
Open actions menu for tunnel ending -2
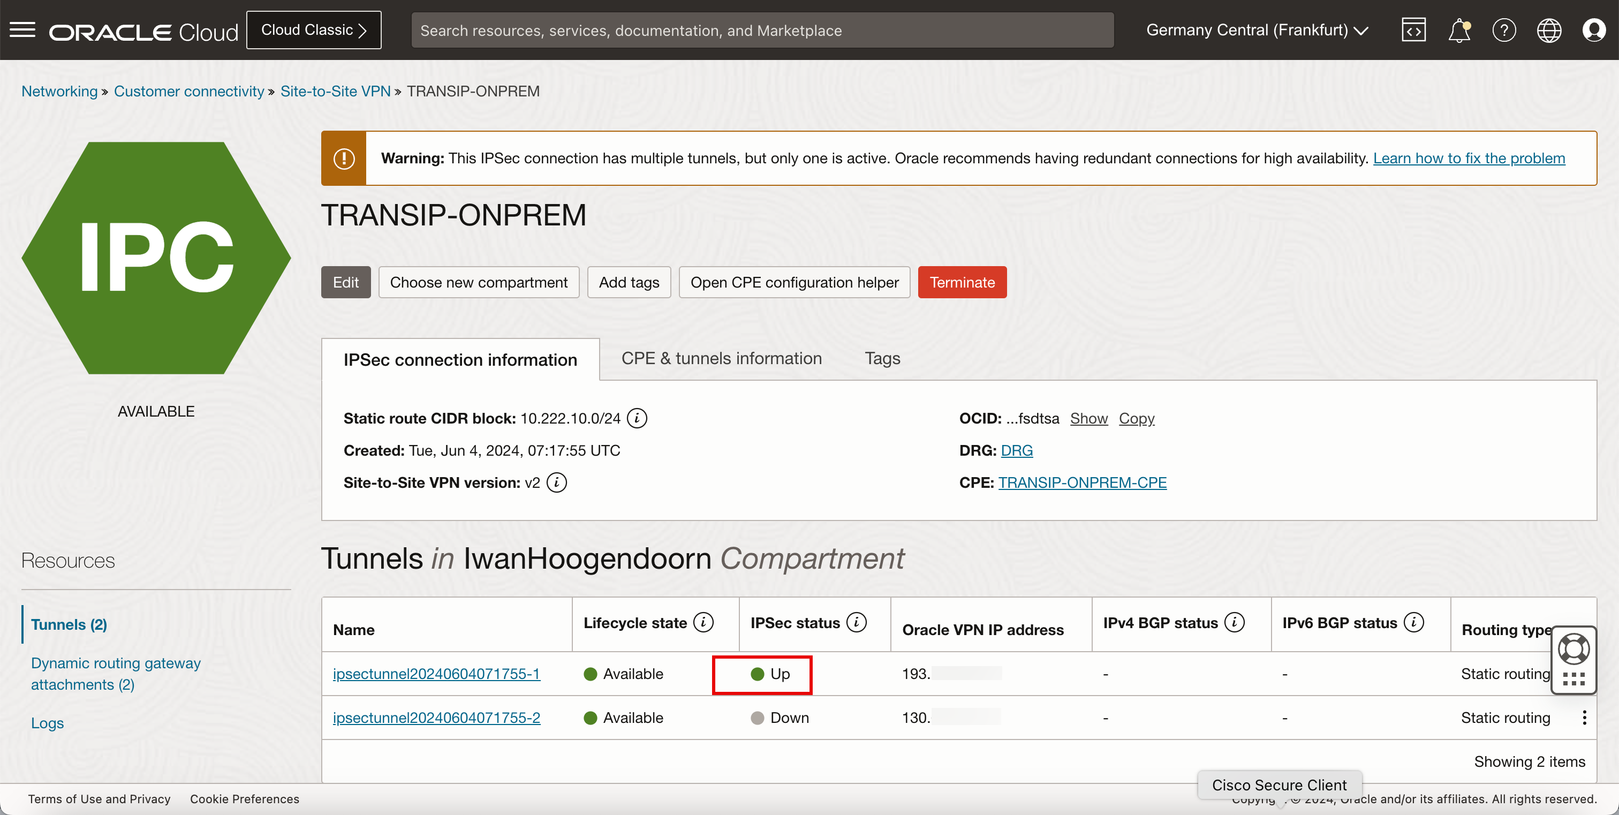1584,718
